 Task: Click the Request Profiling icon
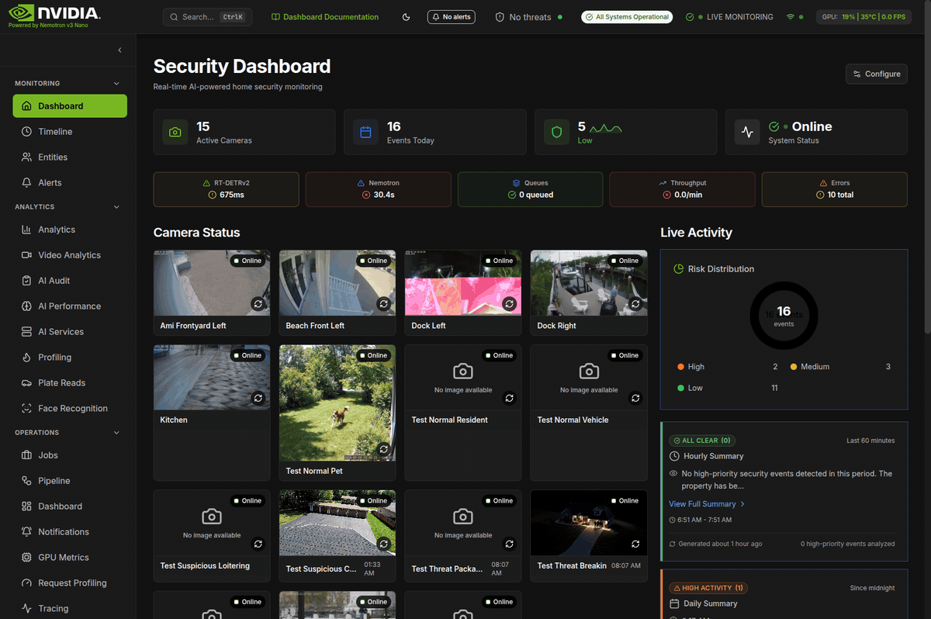point(26,583)
